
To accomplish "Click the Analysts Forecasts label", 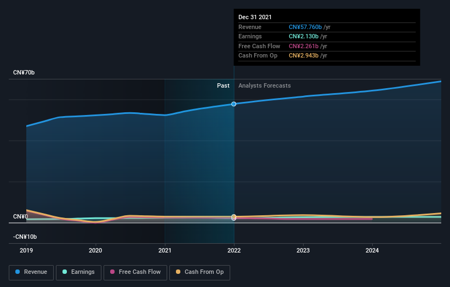I will [264, 85].
